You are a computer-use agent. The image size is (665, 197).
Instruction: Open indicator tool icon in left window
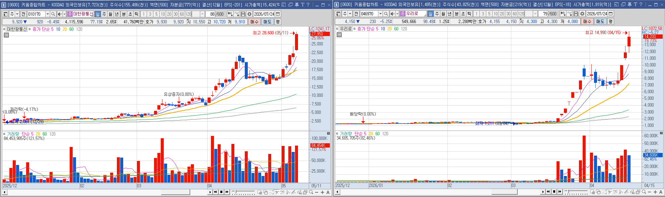pyautogui.click(x=230, y=14)
